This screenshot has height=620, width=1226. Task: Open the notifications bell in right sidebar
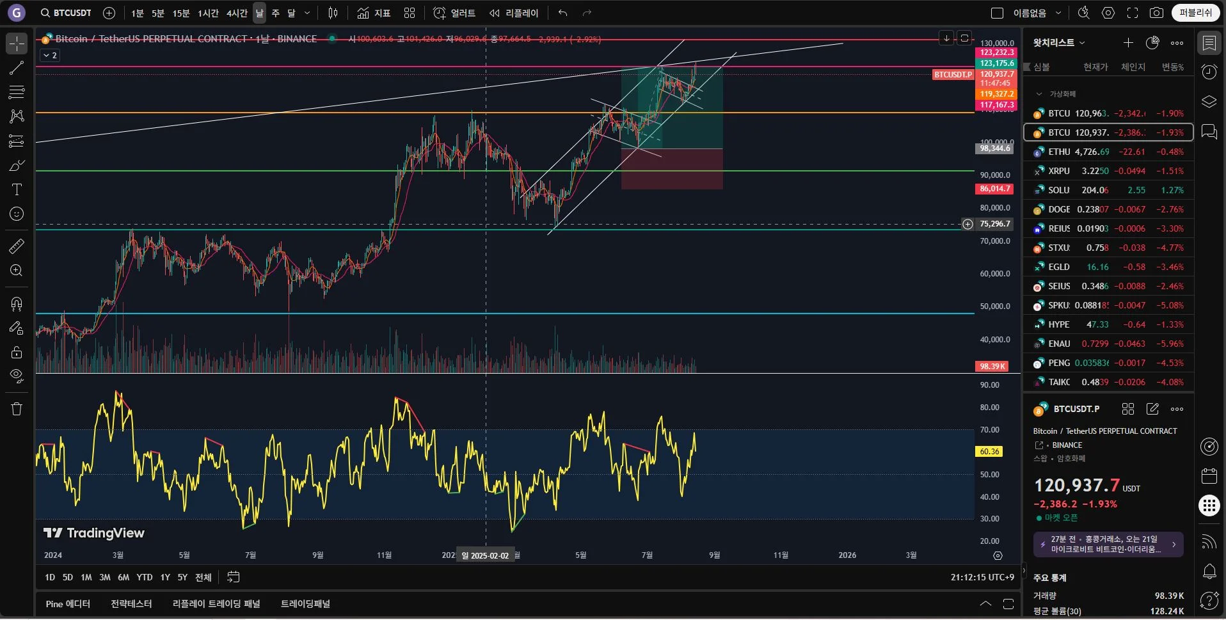click(1209, 571)
